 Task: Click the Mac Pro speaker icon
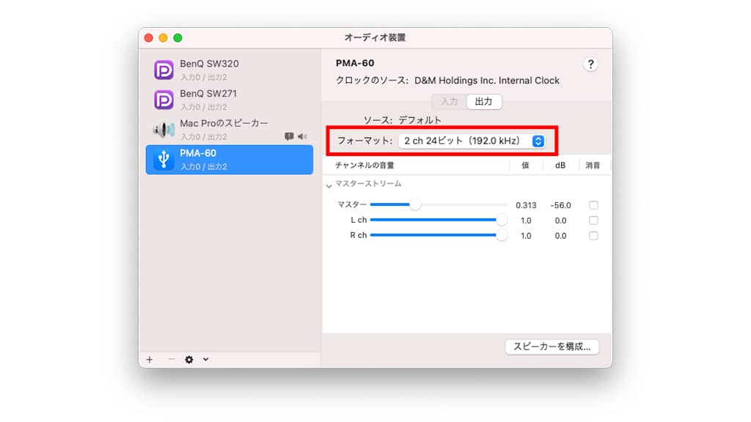point(164,129)
